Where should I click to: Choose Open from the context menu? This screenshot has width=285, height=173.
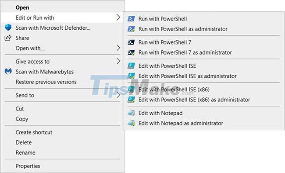coord(62,7)
